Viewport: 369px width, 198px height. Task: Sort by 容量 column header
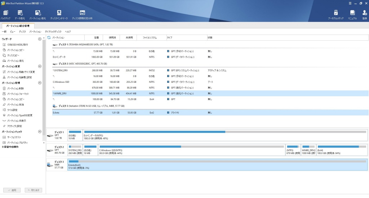(x=94, y=38)
